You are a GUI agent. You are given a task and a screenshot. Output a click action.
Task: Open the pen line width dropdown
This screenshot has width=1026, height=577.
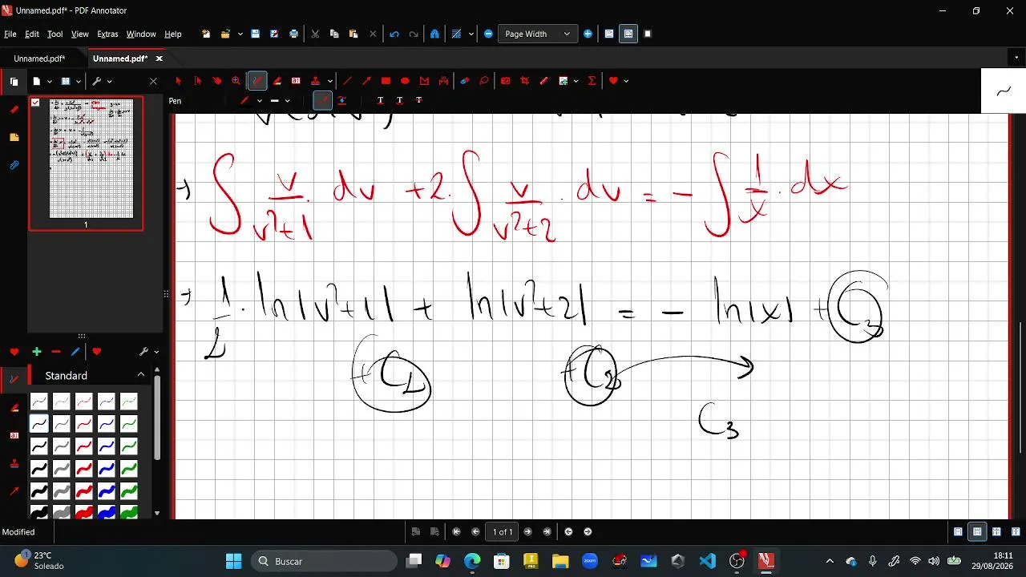287,101
